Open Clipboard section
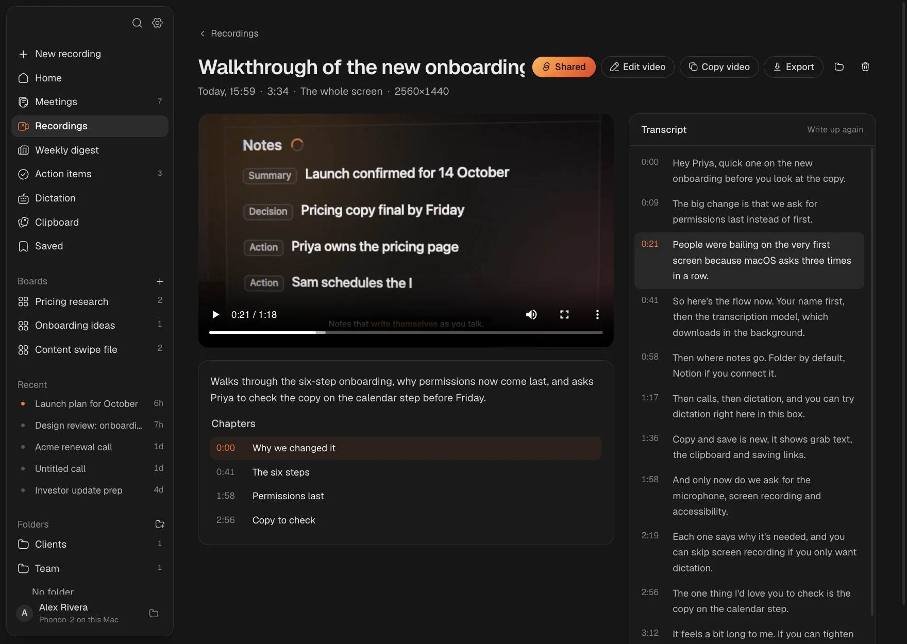This screenshot has height=644, width=907. (x=90, y=222)
